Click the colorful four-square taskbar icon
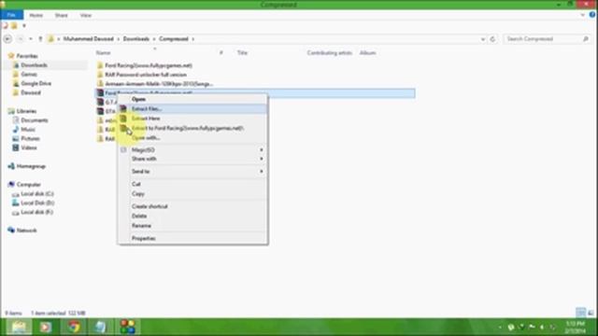598x336 pixels. pos(128,327)
